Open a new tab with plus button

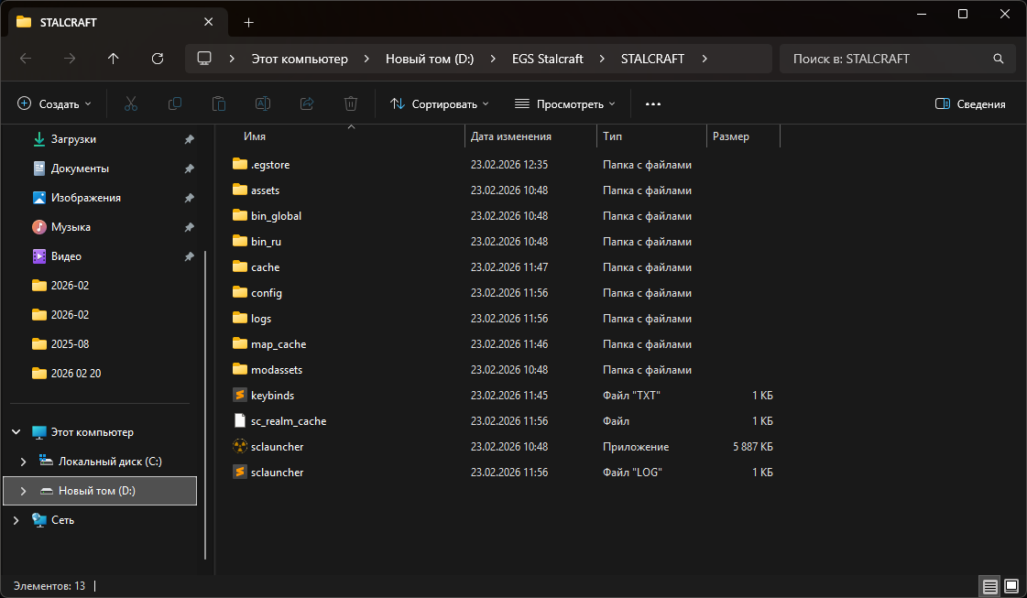[x=248, y=22]
